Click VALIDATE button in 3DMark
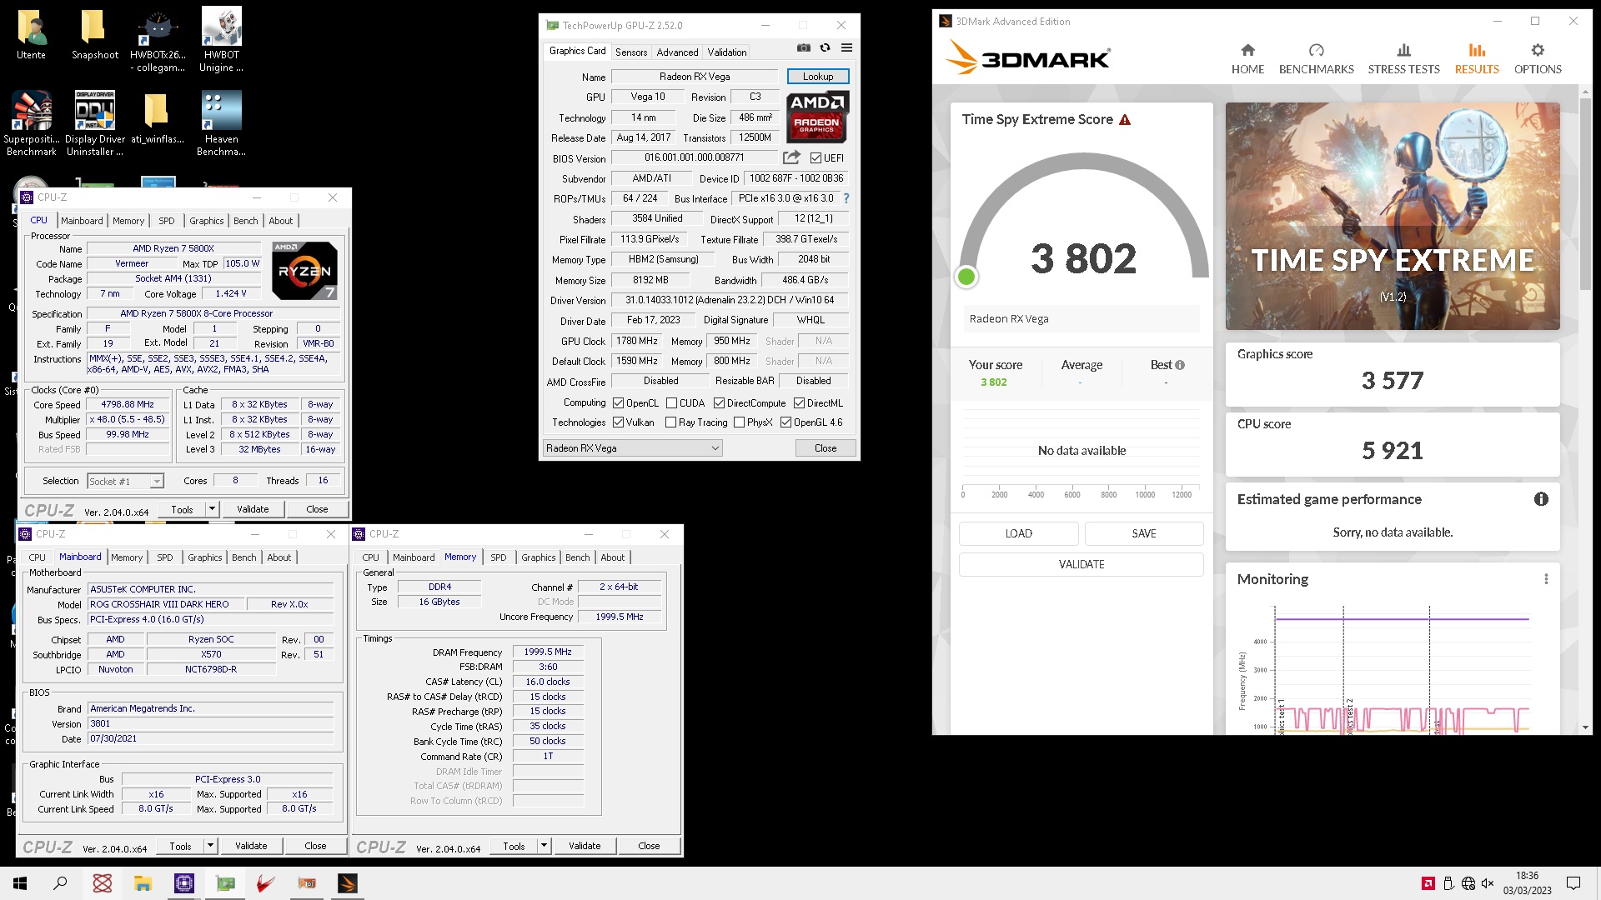The width and height of the screenshot is (1601, 900). pos(1082,564)
